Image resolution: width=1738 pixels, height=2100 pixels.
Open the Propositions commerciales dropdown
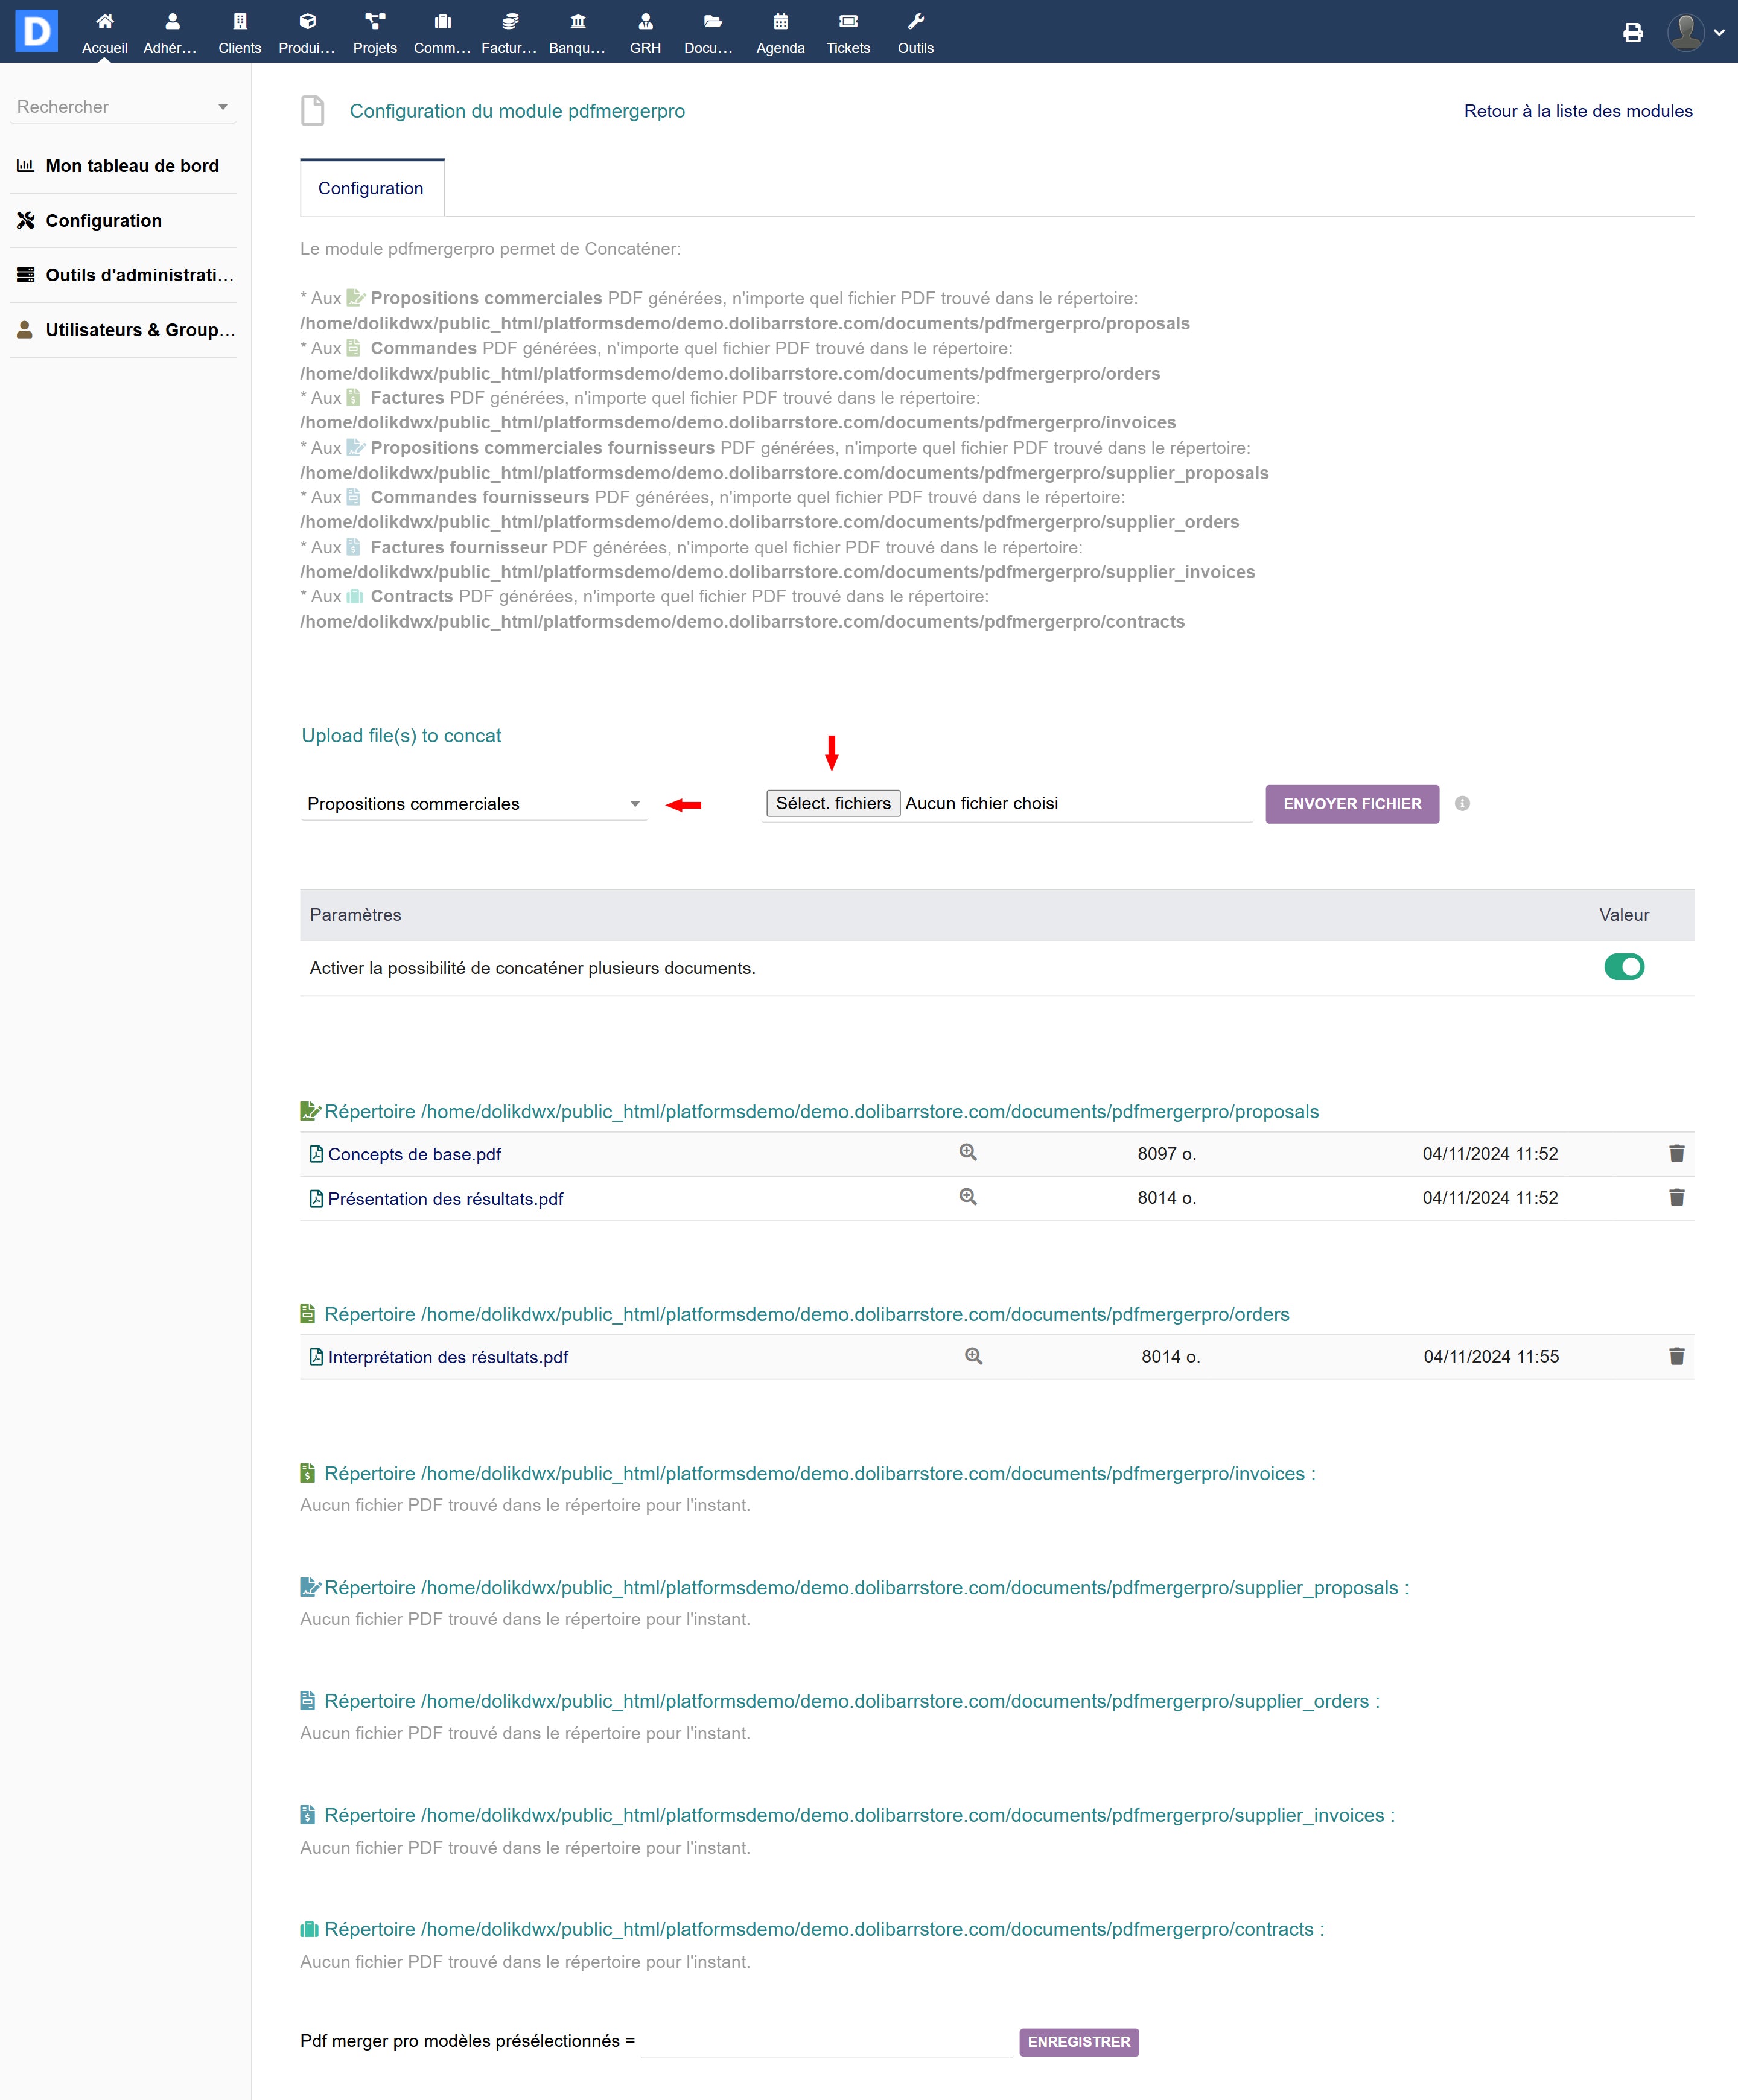[473, 804]
